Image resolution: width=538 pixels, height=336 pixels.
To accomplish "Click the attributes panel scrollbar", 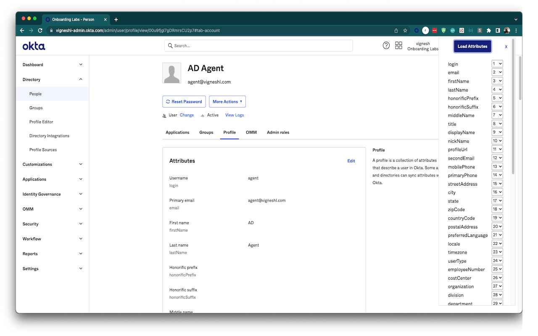I will (512, 106).
